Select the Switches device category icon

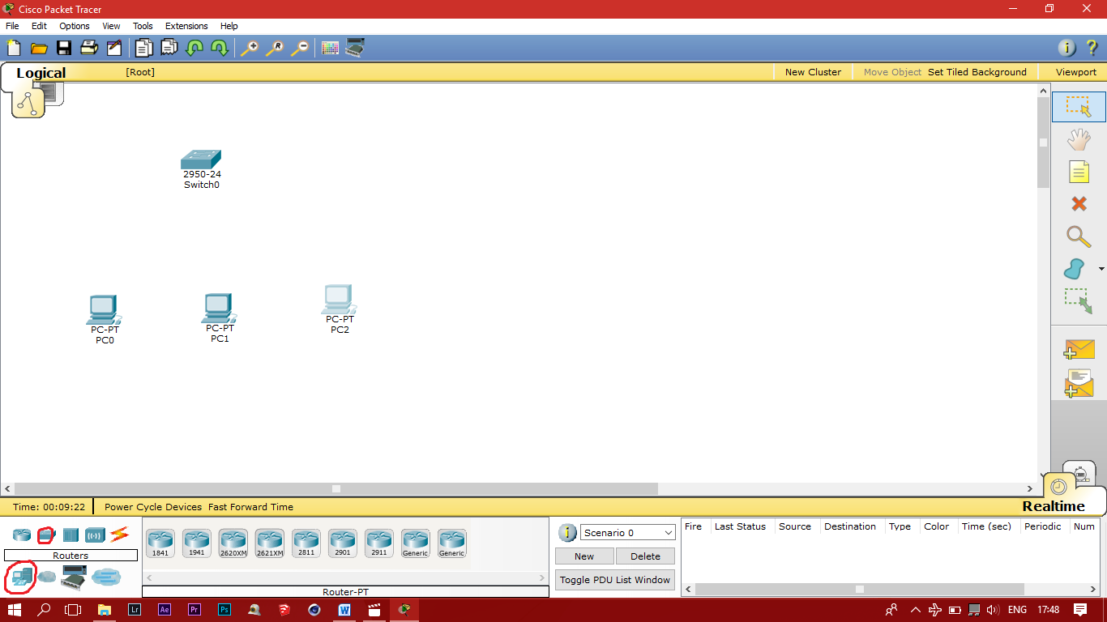coord(46,535)
